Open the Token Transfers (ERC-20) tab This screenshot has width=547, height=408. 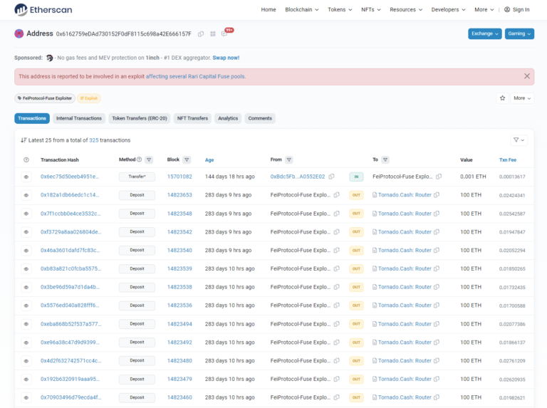(139, 118)
